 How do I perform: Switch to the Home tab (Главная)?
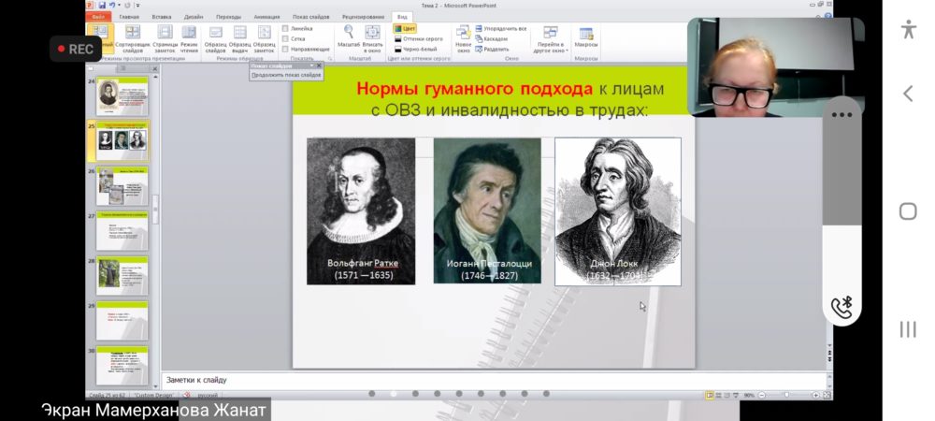point(129,17)
